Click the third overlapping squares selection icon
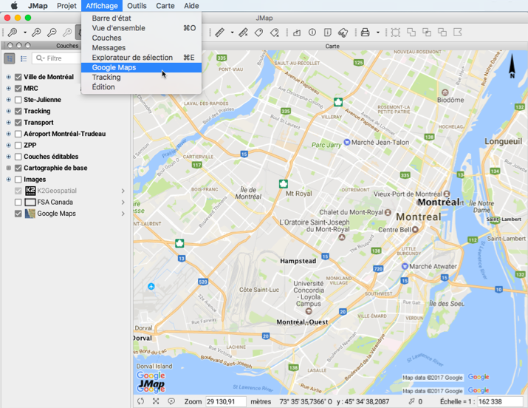 pos(442,33)
